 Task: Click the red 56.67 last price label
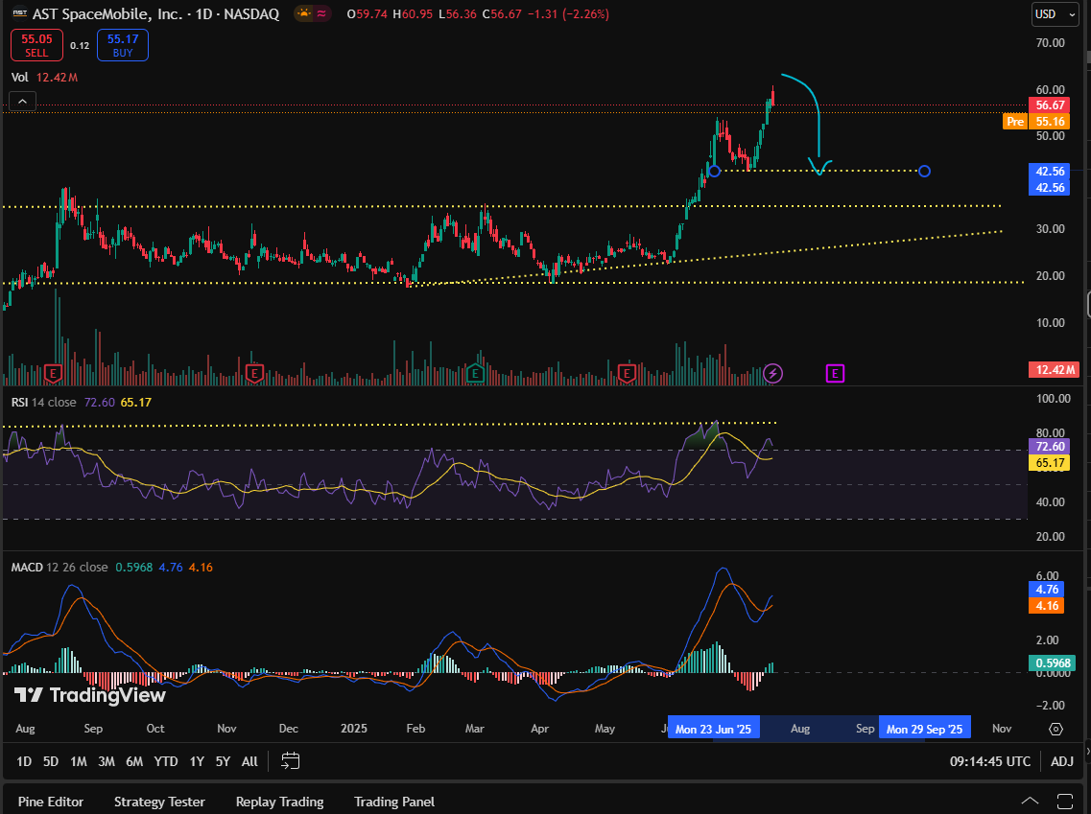1049,105
